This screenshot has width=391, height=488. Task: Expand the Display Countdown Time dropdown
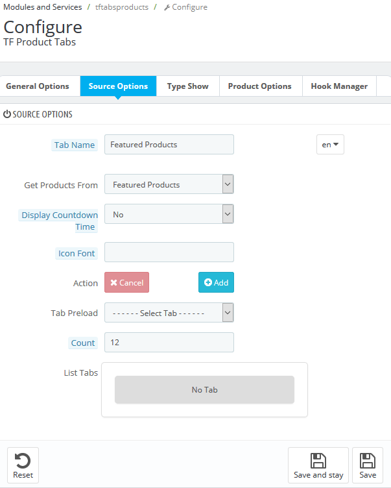pos(169,214)
